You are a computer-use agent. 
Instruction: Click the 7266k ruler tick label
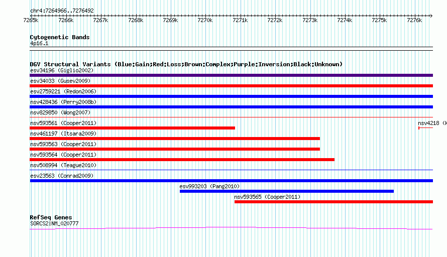tap(66, 20)
